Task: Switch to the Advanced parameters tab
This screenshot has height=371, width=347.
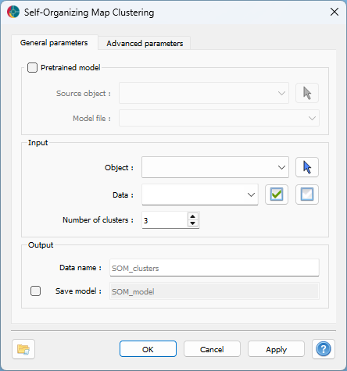Action: click(x=145, y=43)
